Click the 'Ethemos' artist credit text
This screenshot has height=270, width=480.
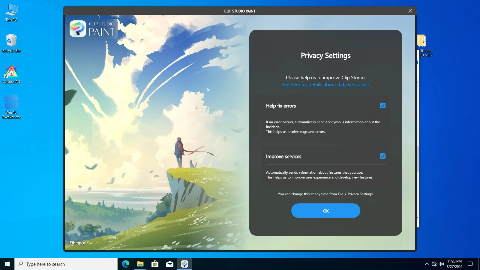coord(77,243)
